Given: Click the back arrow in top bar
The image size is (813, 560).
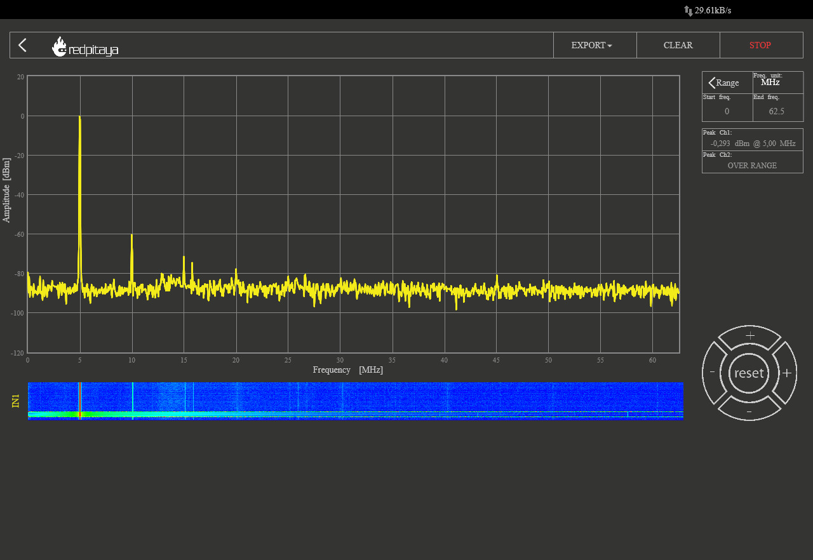Looking at the screenshot, I should coord(22,45).
